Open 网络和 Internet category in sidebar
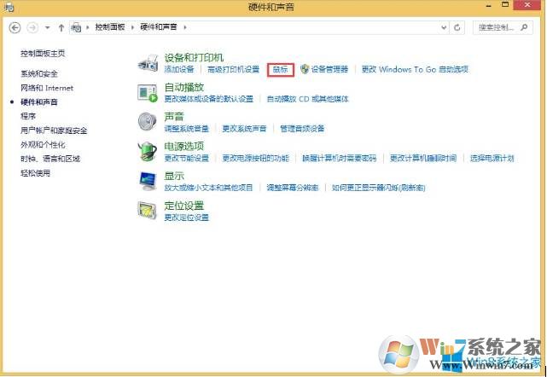 (47, 88)
